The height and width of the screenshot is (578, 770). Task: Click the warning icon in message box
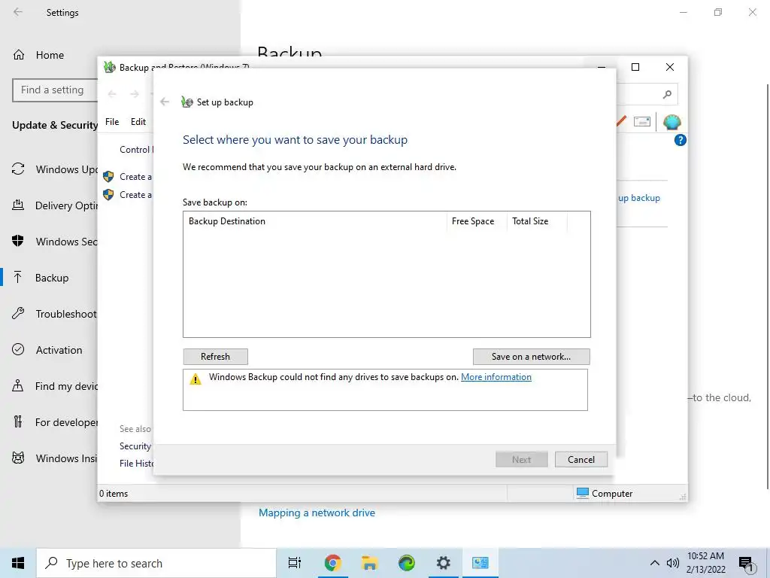(x=196, y=379)
